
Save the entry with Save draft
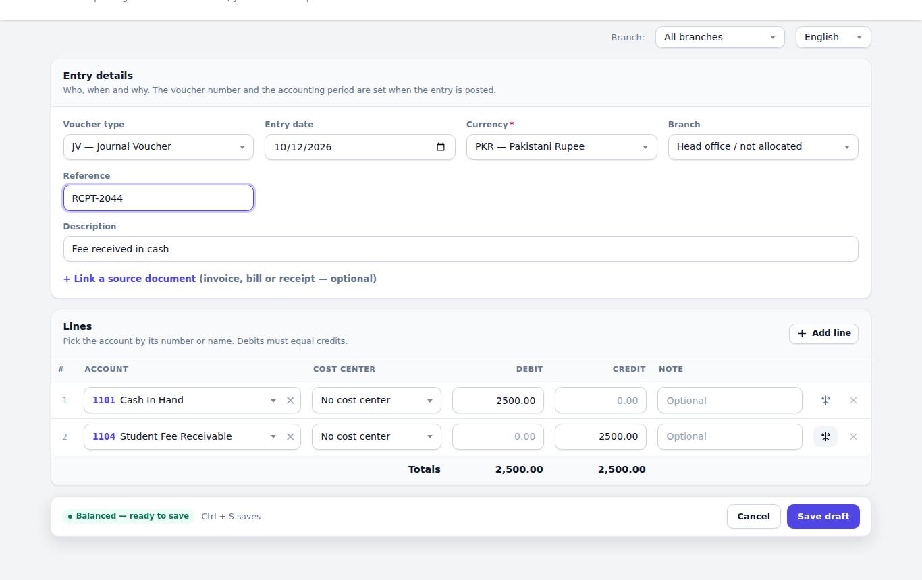pos(823,517)
